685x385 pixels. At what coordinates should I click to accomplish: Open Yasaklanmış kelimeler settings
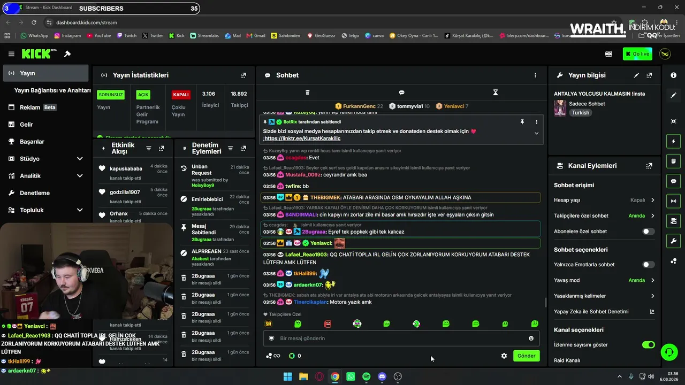point(605,296)
